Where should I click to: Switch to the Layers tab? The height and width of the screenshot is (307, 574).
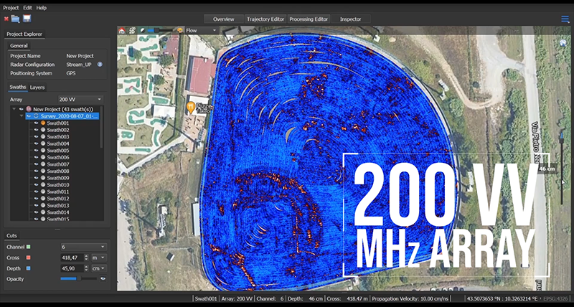(x=37, y=88)
